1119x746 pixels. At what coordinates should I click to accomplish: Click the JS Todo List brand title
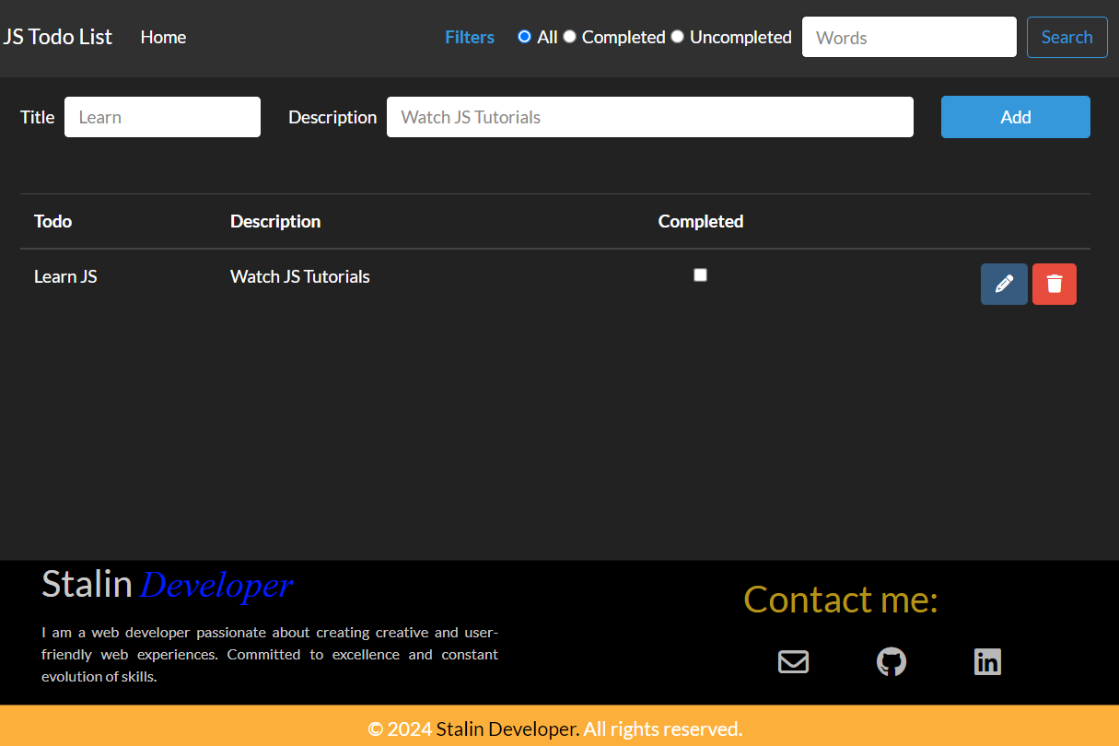[x=58, y=37]
